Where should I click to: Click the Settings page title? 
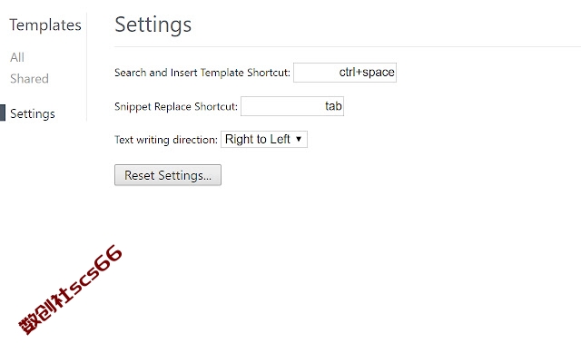pos(153,25)
